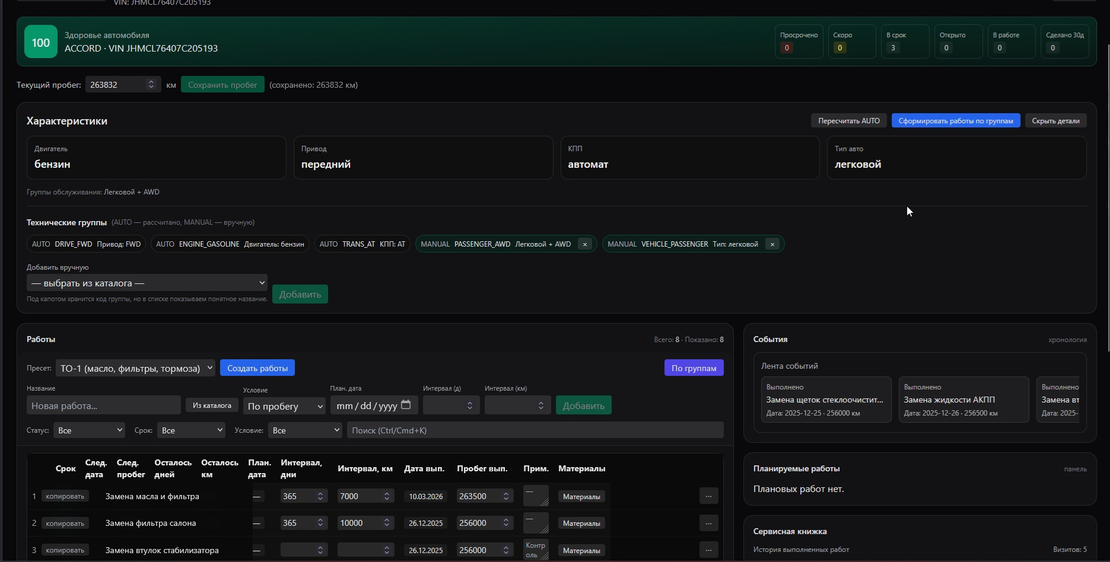1110x562 pixels.
Task: Open the preset TO-1 dropdown
Action: pyautogui.click(x=135, y=368)
